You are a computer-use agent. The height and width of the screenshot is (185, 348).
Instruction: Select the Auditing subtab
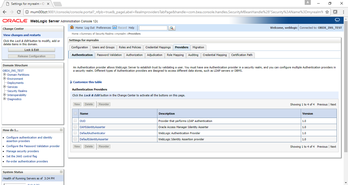point(193,55)
